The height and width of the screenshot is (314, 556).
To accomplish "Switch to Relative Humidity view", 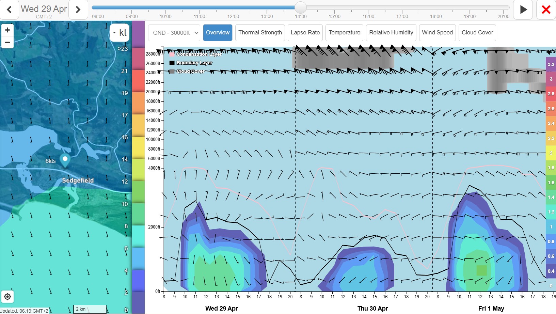I will pyautogui.click(x=391, y=33).
